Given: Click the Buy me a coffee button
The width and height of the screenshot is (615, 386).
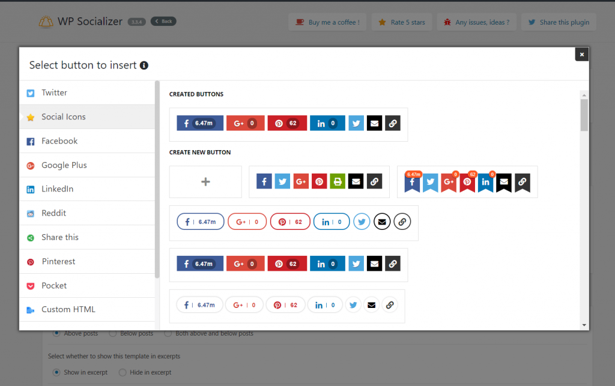Looking at the screenshot, I should tap(327, 21).
